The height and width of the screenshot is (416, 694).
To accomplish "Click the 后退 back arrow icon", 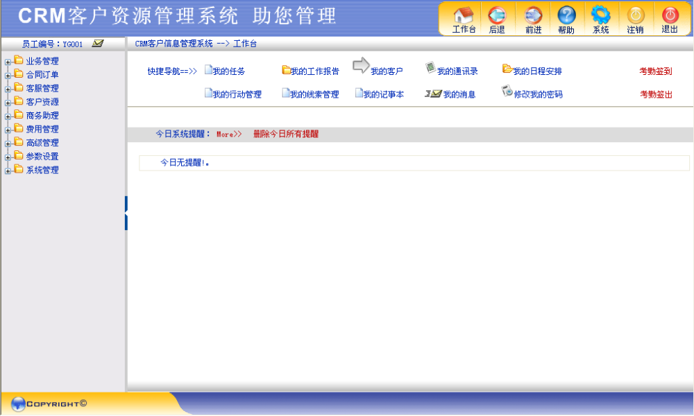I will click(x=497, y=15).
